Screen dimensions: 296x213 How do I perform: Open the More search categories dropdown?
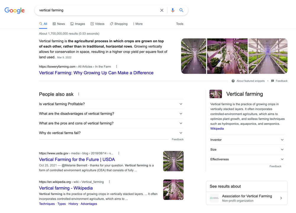click(137, 24)
